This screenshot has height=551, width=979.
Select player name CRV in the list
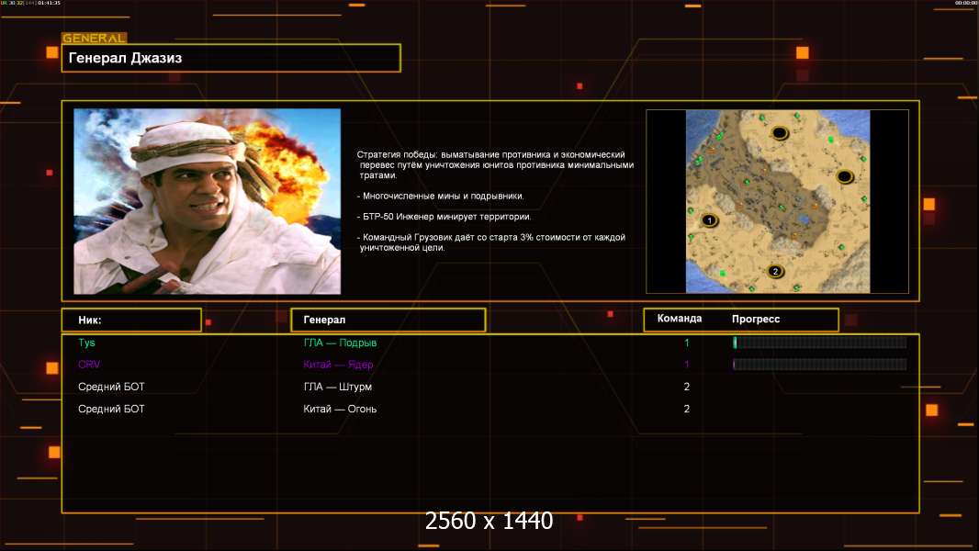(x=89, y=365)
